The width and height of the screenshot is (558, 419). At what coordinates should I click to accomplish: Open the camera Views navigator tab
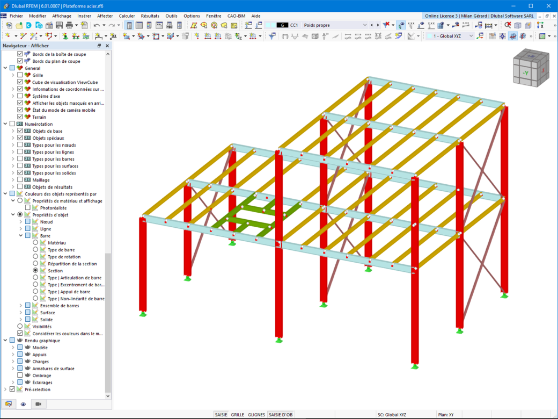coord(39,404)
